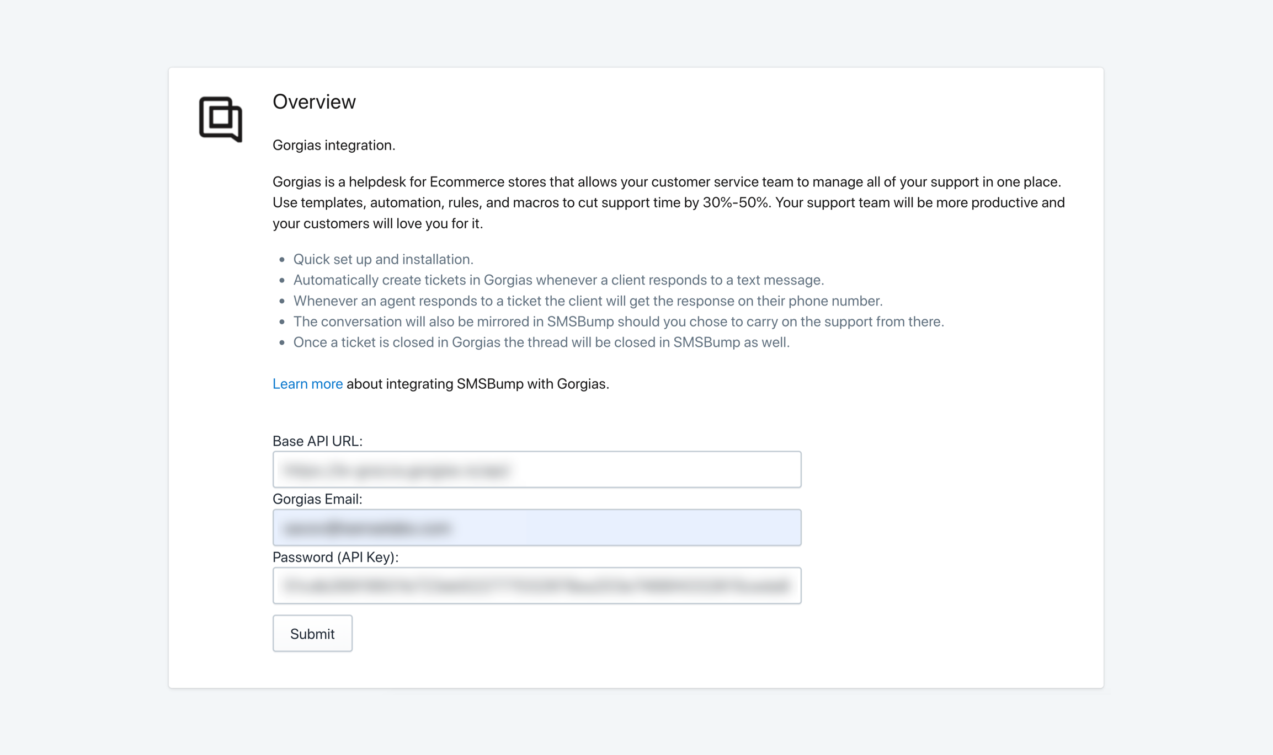Screen dimensions: 1273x755
Task: Submit the Gorgias integration form
Action: (x=312, y=633)
